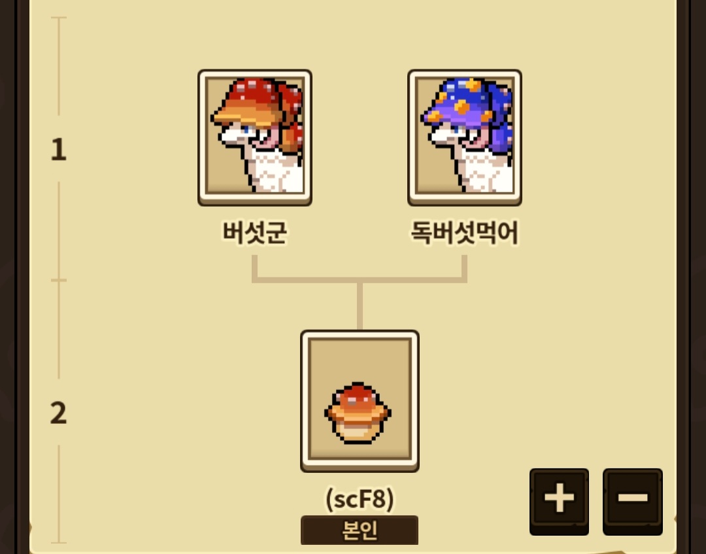Click the 독버섯먹어 name label
This screenshot has height=554, width=706.
click(x=465, y=232)
